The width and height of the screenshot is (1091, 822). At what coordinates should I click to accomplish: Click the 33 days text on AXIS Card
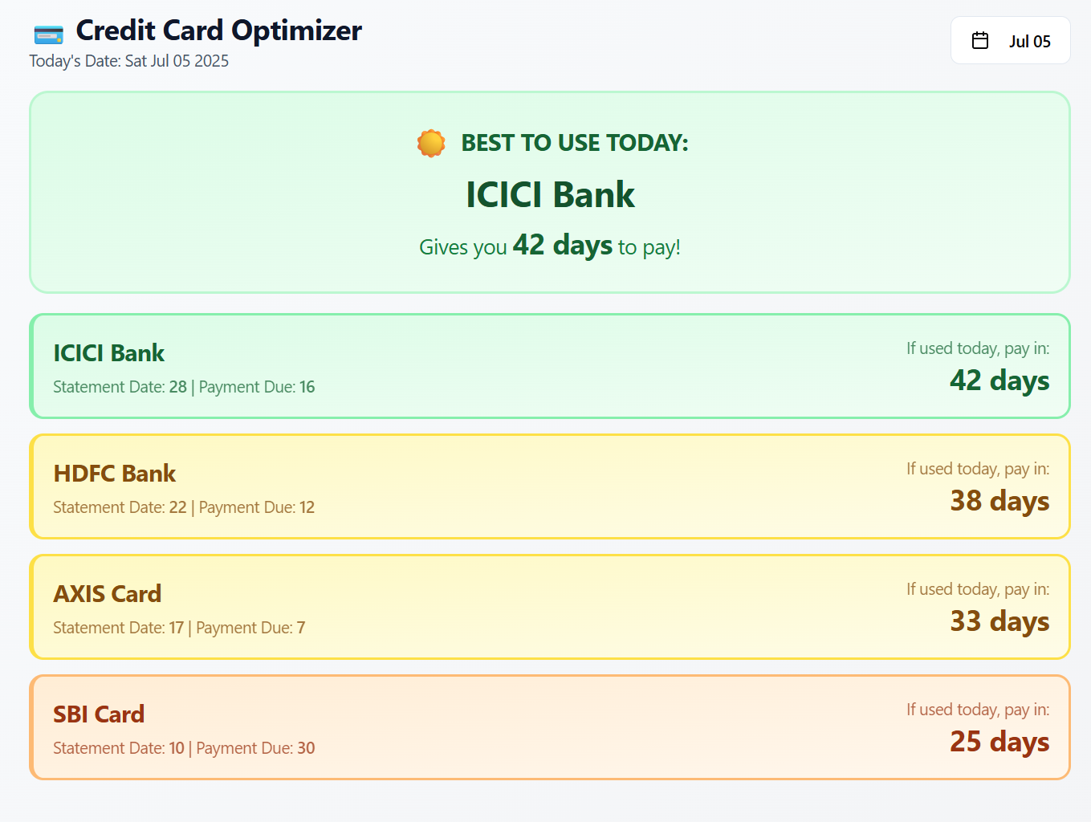(x=999, y=621)
